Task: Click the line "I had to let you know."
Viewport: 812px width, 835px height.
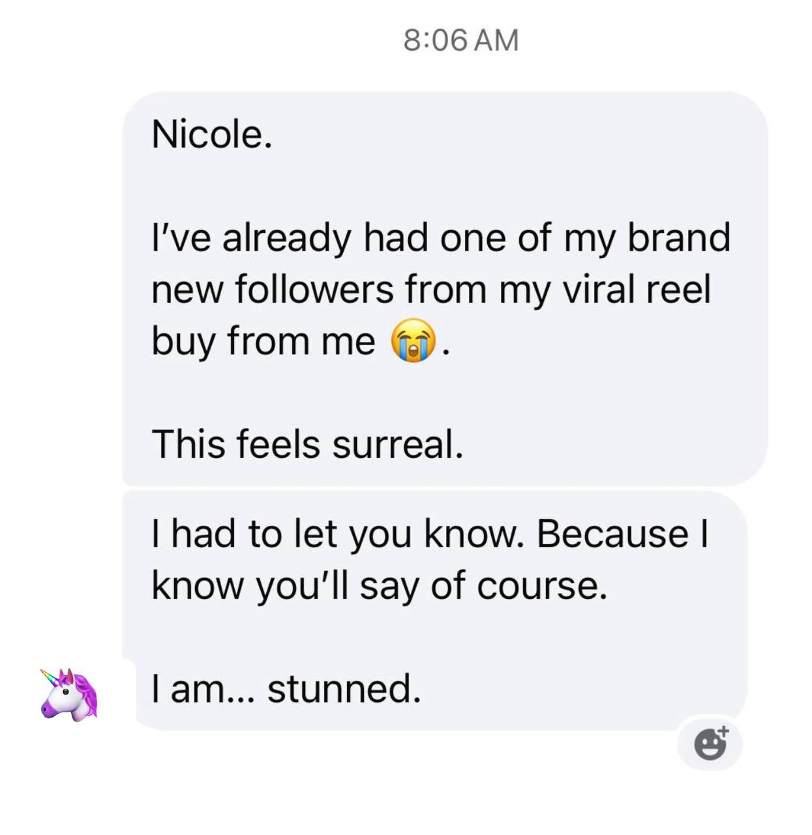Action: point(337,534)
